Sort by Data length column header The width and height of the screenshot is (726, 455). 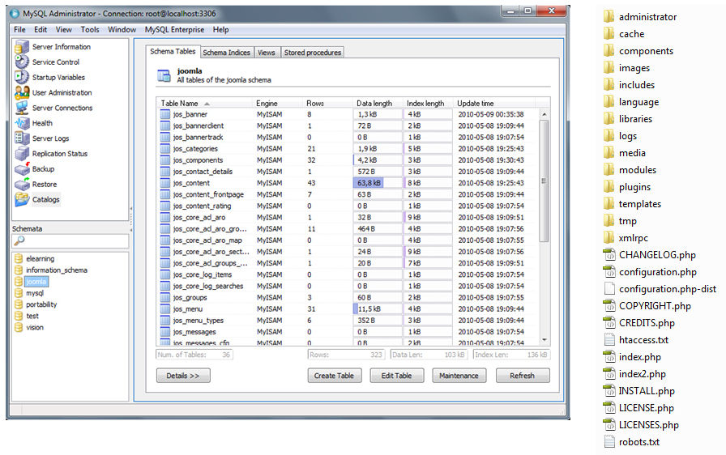(378, 103)
